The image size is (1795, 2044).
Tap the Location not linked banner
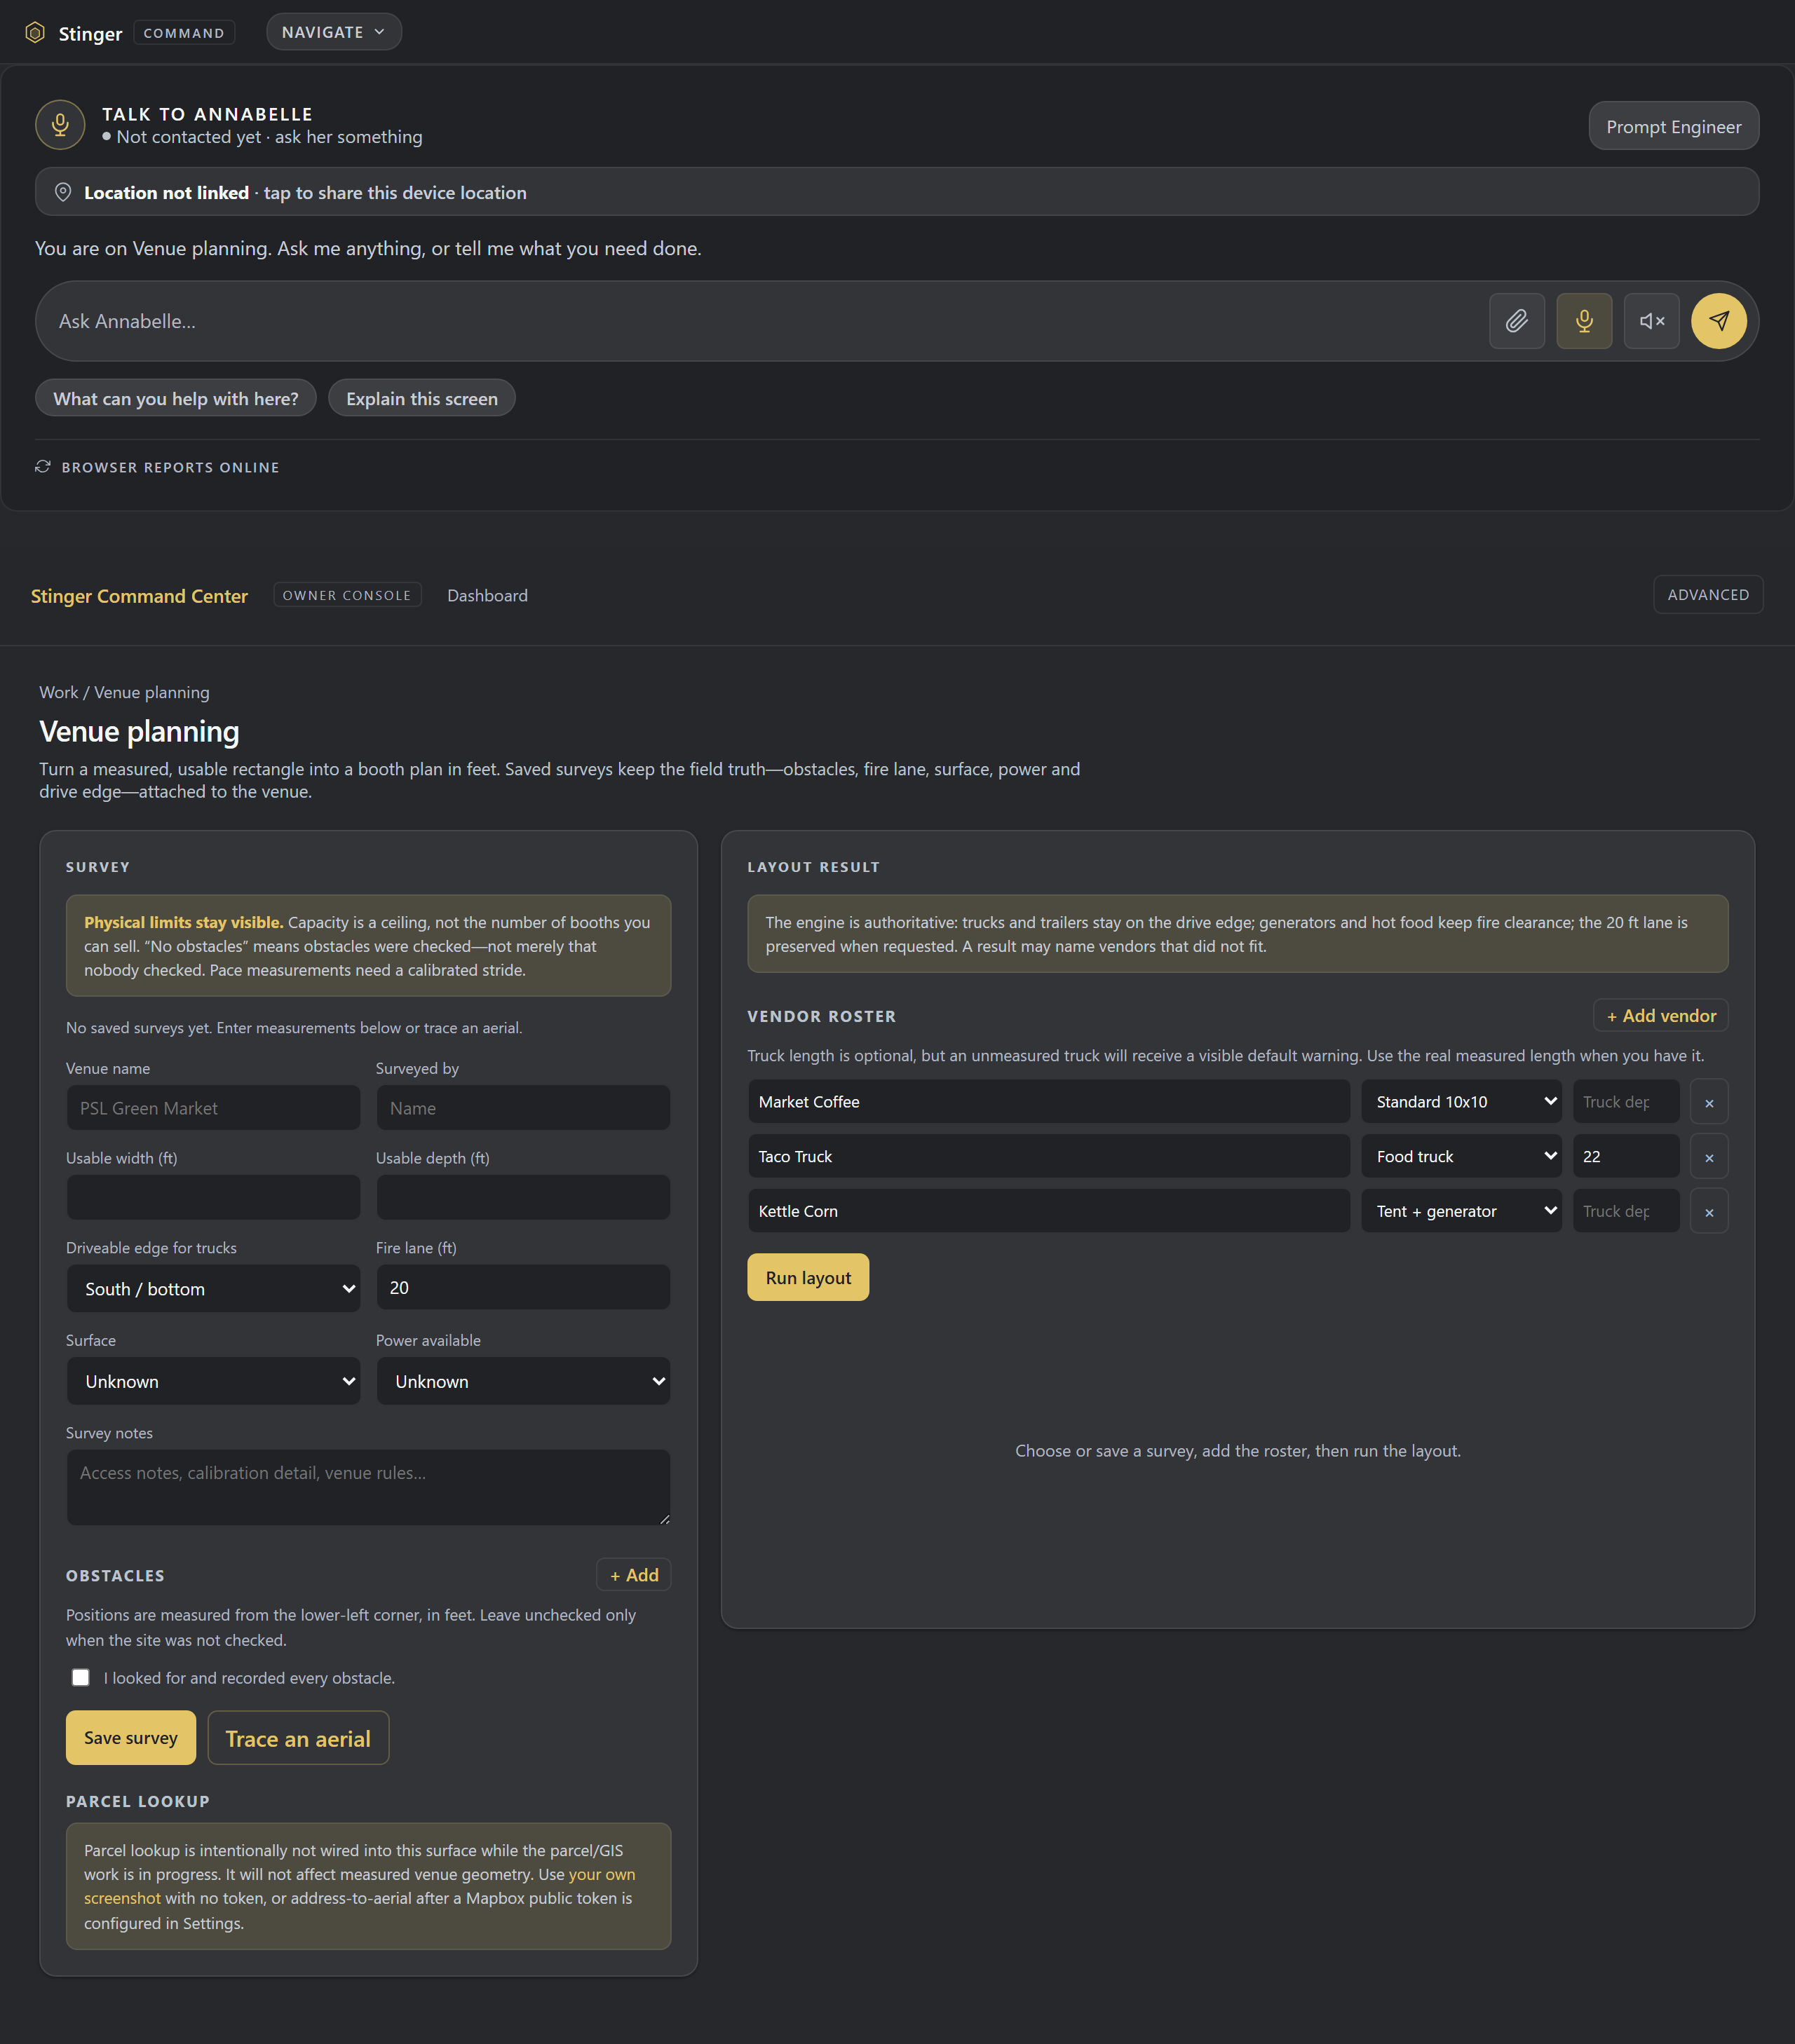897,192
